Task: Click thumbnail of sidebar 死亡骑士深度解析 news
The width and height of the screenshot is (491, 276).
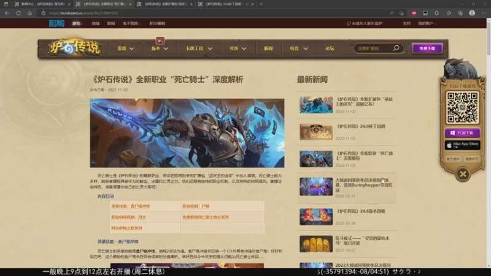Action: pyautogui.click(x=316, y=159)
